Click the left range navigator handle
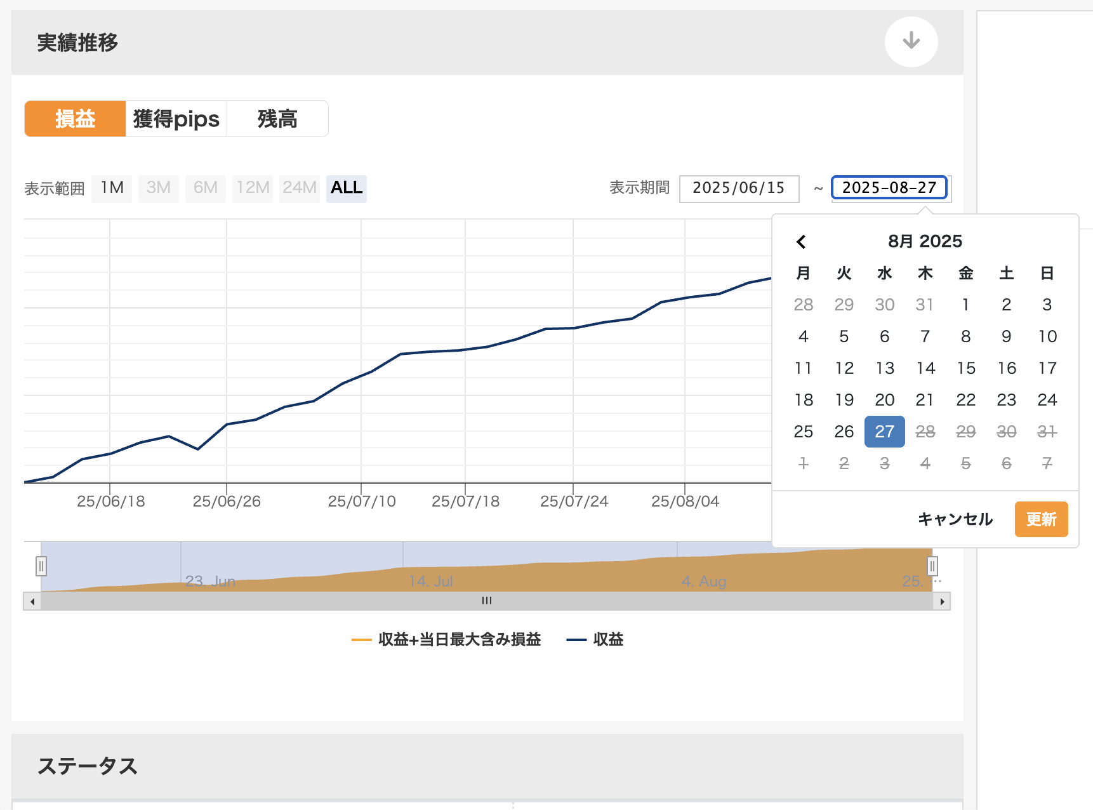 click(41, 566)
